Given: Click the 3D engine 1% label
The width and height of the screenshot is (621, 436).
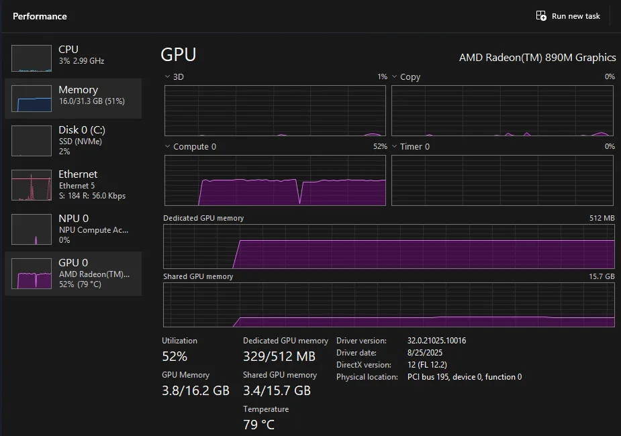Looking at the screenshot, I should point(382,76).
